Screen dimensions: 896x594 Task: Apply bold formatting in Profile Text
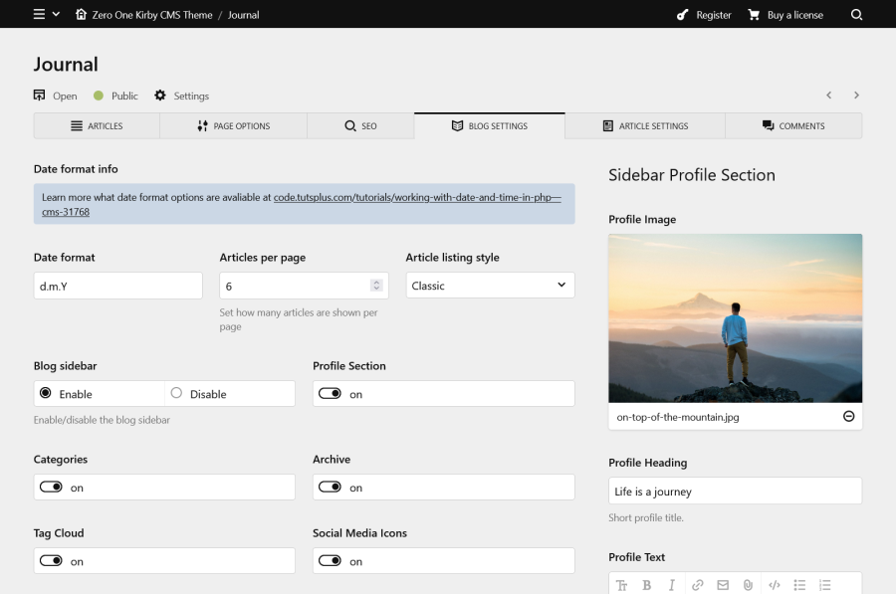click(x=646, y=585)
